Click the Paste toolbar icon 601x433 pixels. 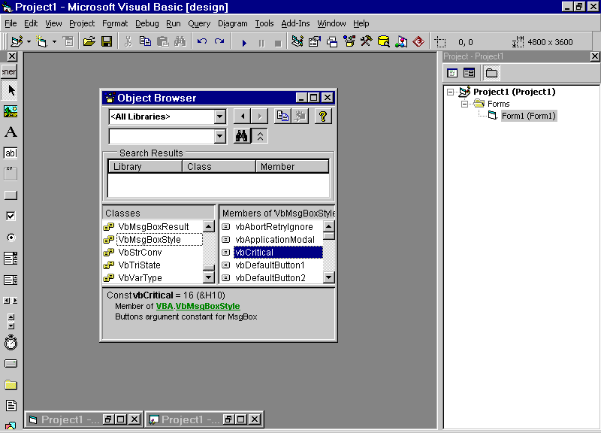click(163, 41)
